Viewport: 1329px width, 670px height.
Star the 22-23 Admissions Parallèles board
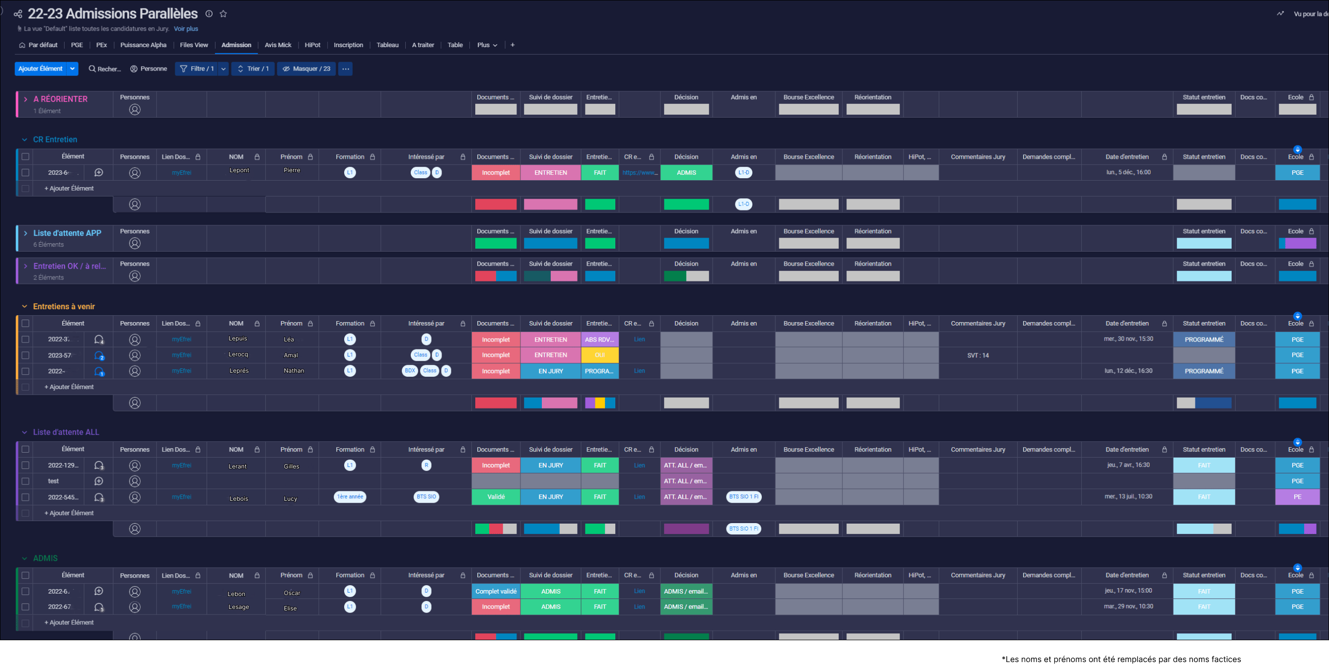click(x=223, y=14)
